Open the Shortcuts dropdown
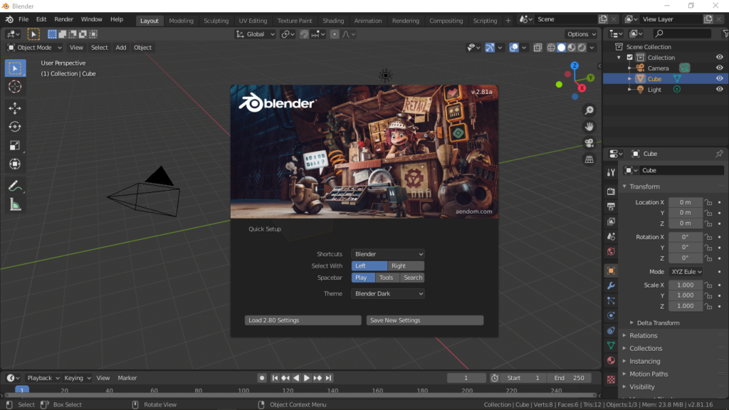729x410 pixels. pyautogui.click(x=388, y=254)
